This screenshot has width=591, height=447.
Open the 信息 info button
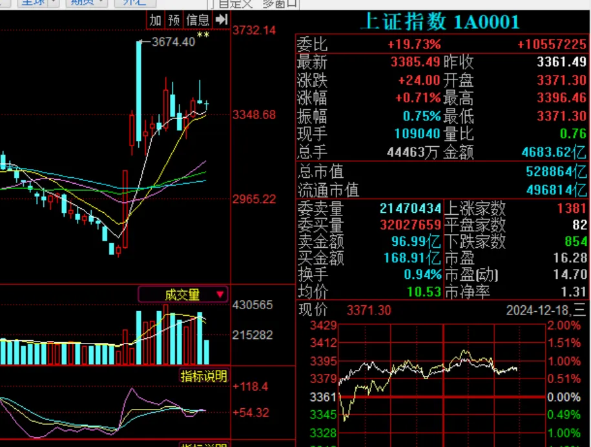coord(198,20)
